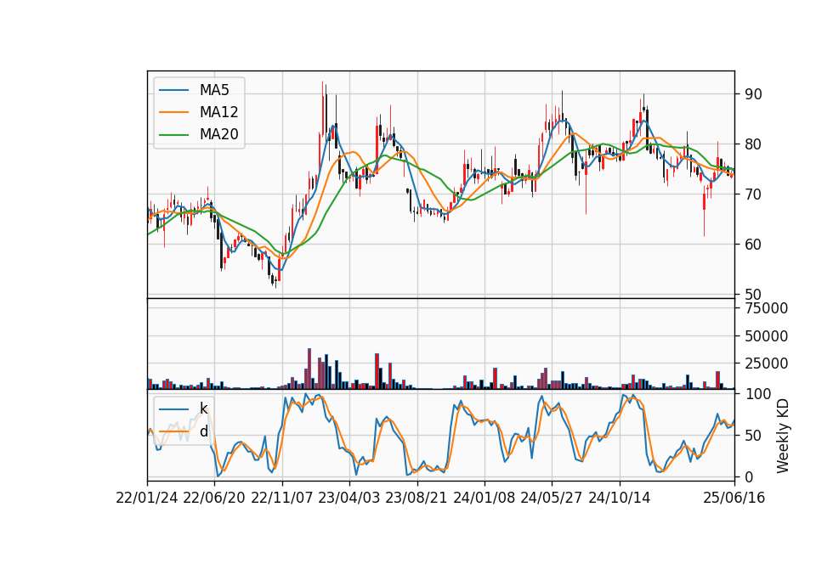The width and height of the screenshot is (816, 586).
Task: Click the 23/04/03 date tick label
Action: pos(349,498)
